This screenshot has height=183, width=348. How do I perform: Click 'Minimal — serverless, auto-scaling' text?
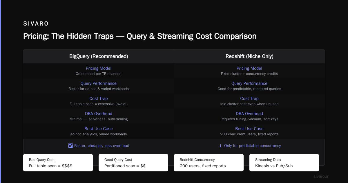pos(99,119)
